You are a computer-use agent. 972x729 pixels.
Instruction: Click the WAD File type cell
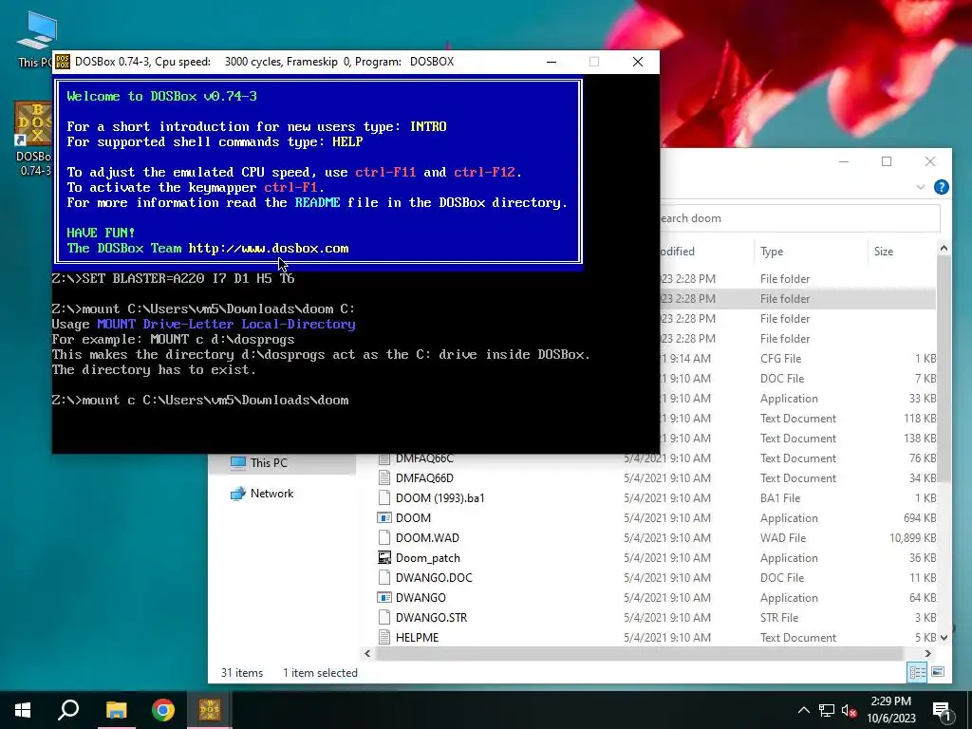(783, 537)
